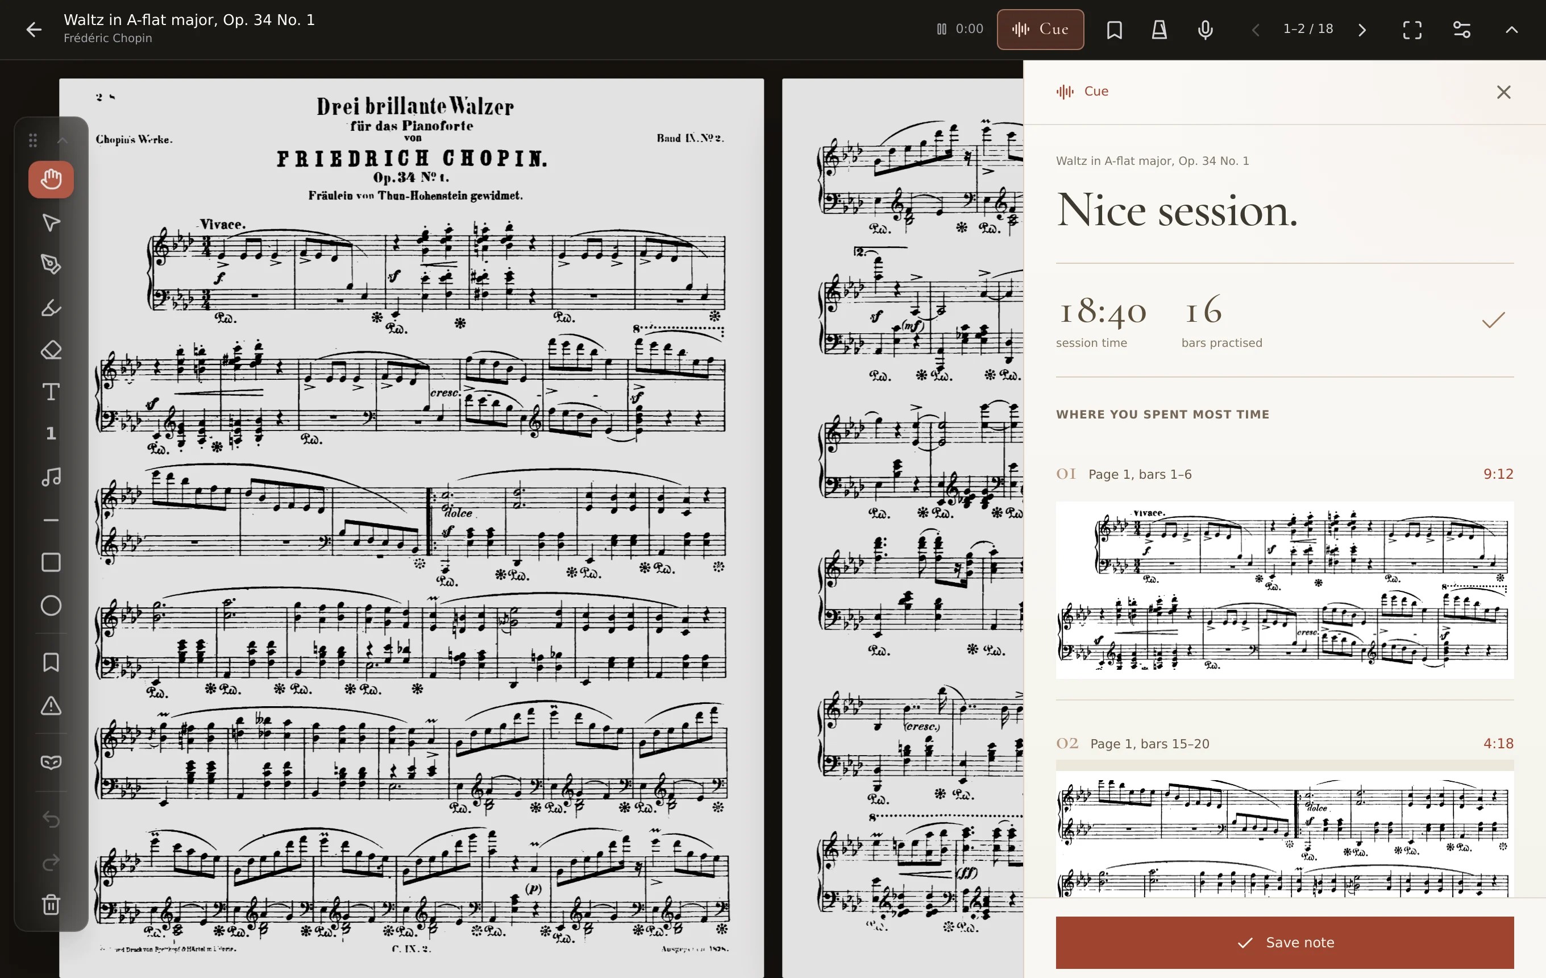
Task: Click the 16 bars practised value
Action: click(1203, 310)
